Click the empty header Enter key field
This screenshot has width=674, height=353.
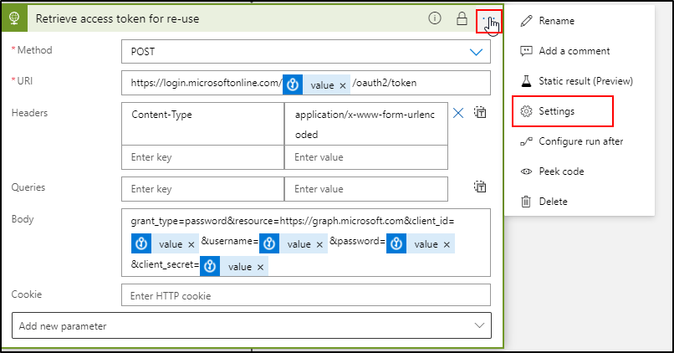(x=202, y=157)
